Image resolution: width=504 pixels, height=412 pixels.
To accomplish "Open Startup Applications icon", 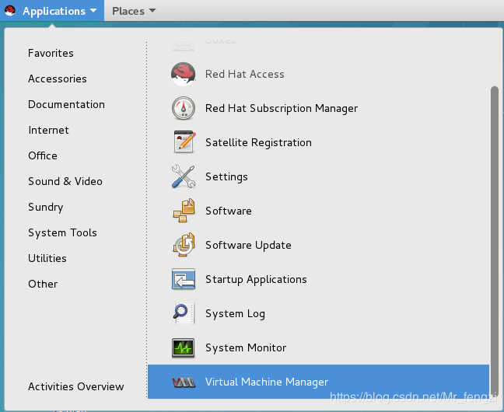I will (184, 279).
